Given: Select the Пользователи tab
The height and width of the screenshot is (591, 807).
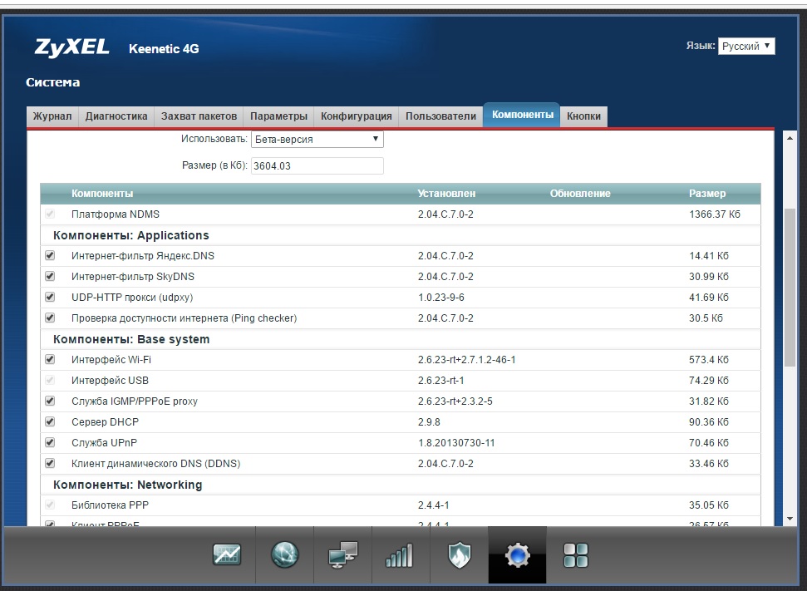Looking at the screenshot, I should [x=440, y=116].
